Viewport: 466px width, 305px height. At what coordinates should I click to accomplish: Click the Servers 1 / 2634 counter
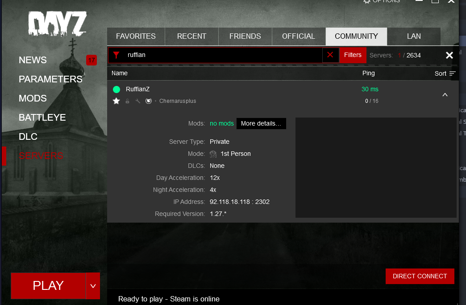coord(395,55)
